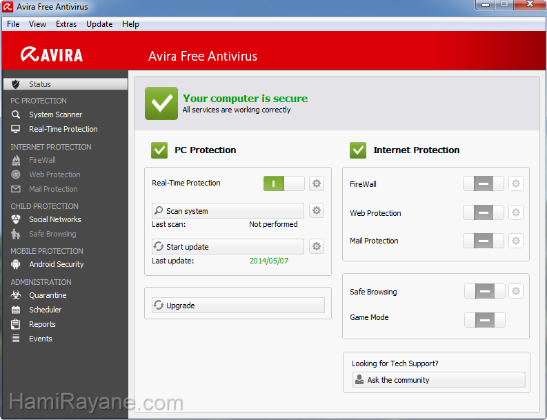This screenshot has height=420, width=547.
Task: Click the Reports clipboard icon
Action: coord(16,324)
